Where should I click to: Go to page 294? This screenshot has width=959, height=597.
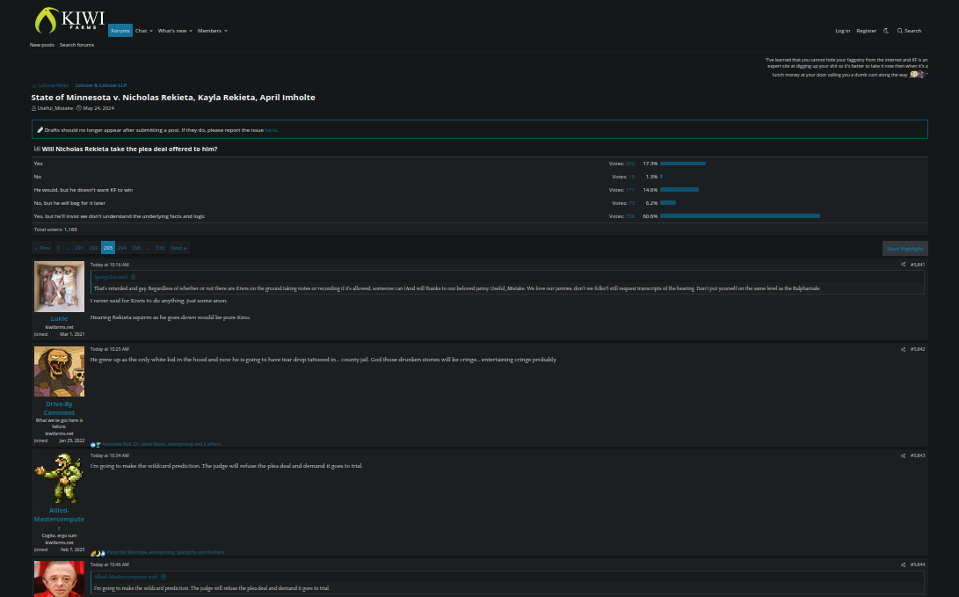point(121,248)
